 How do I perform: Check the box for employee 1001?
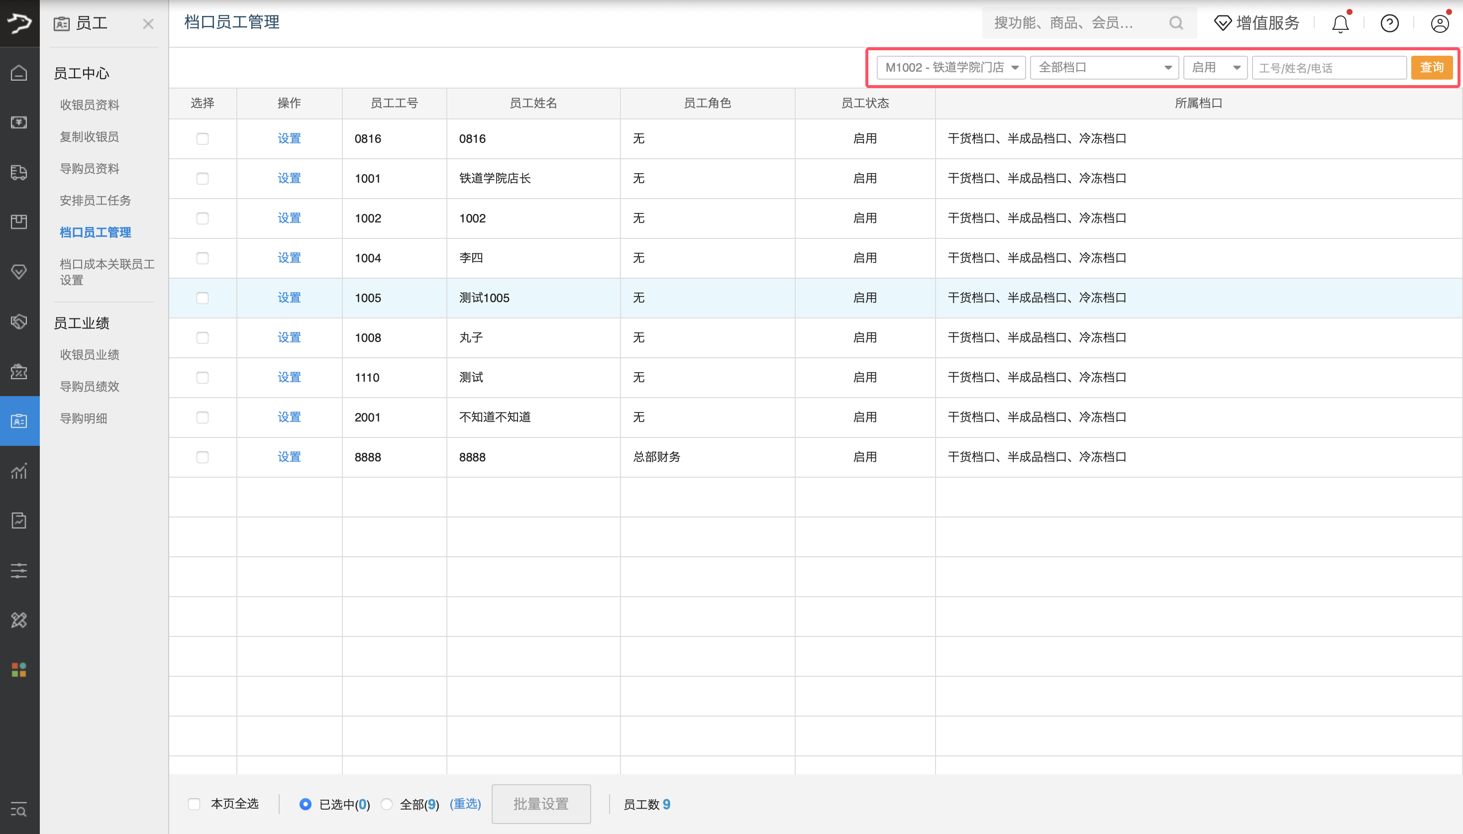[x=202, y=179]
